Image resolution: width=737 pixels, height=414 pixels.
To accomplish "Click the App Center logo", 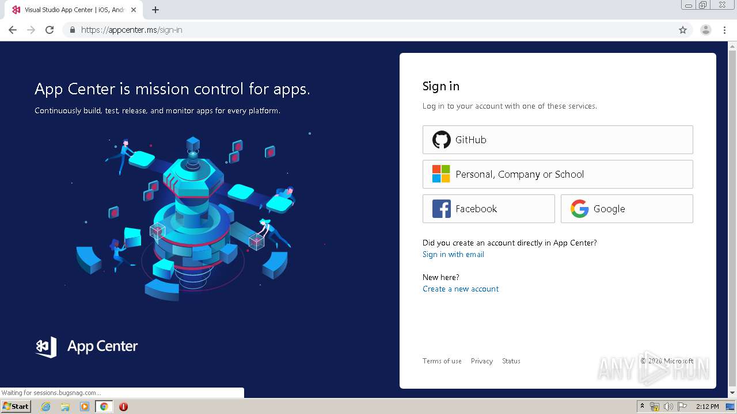I will coord(86,346).
